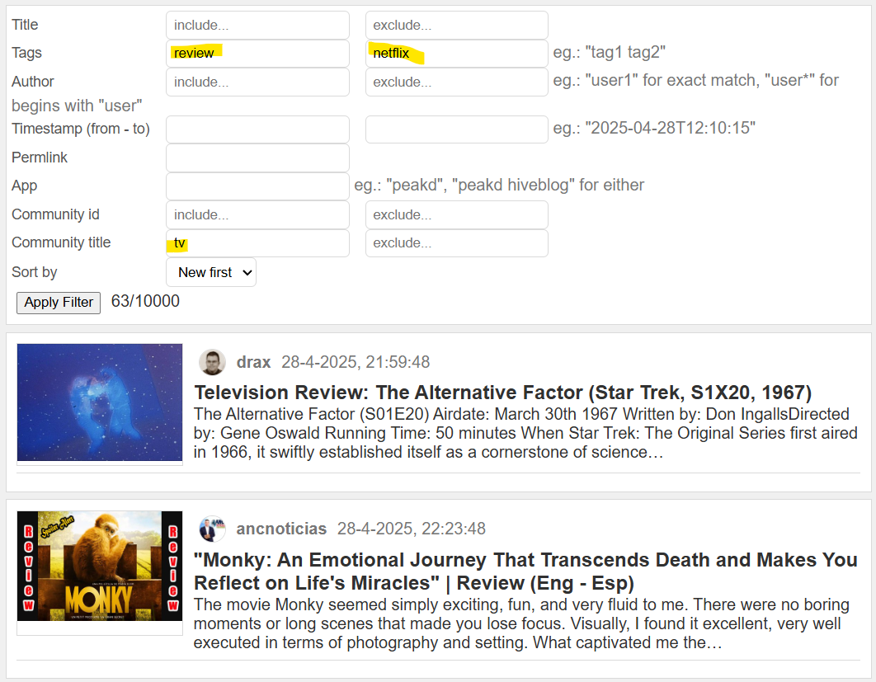Click the Community title label
The width and height of the screenshot is (876, 682).
pyautogui.click(x=62, y=242)
